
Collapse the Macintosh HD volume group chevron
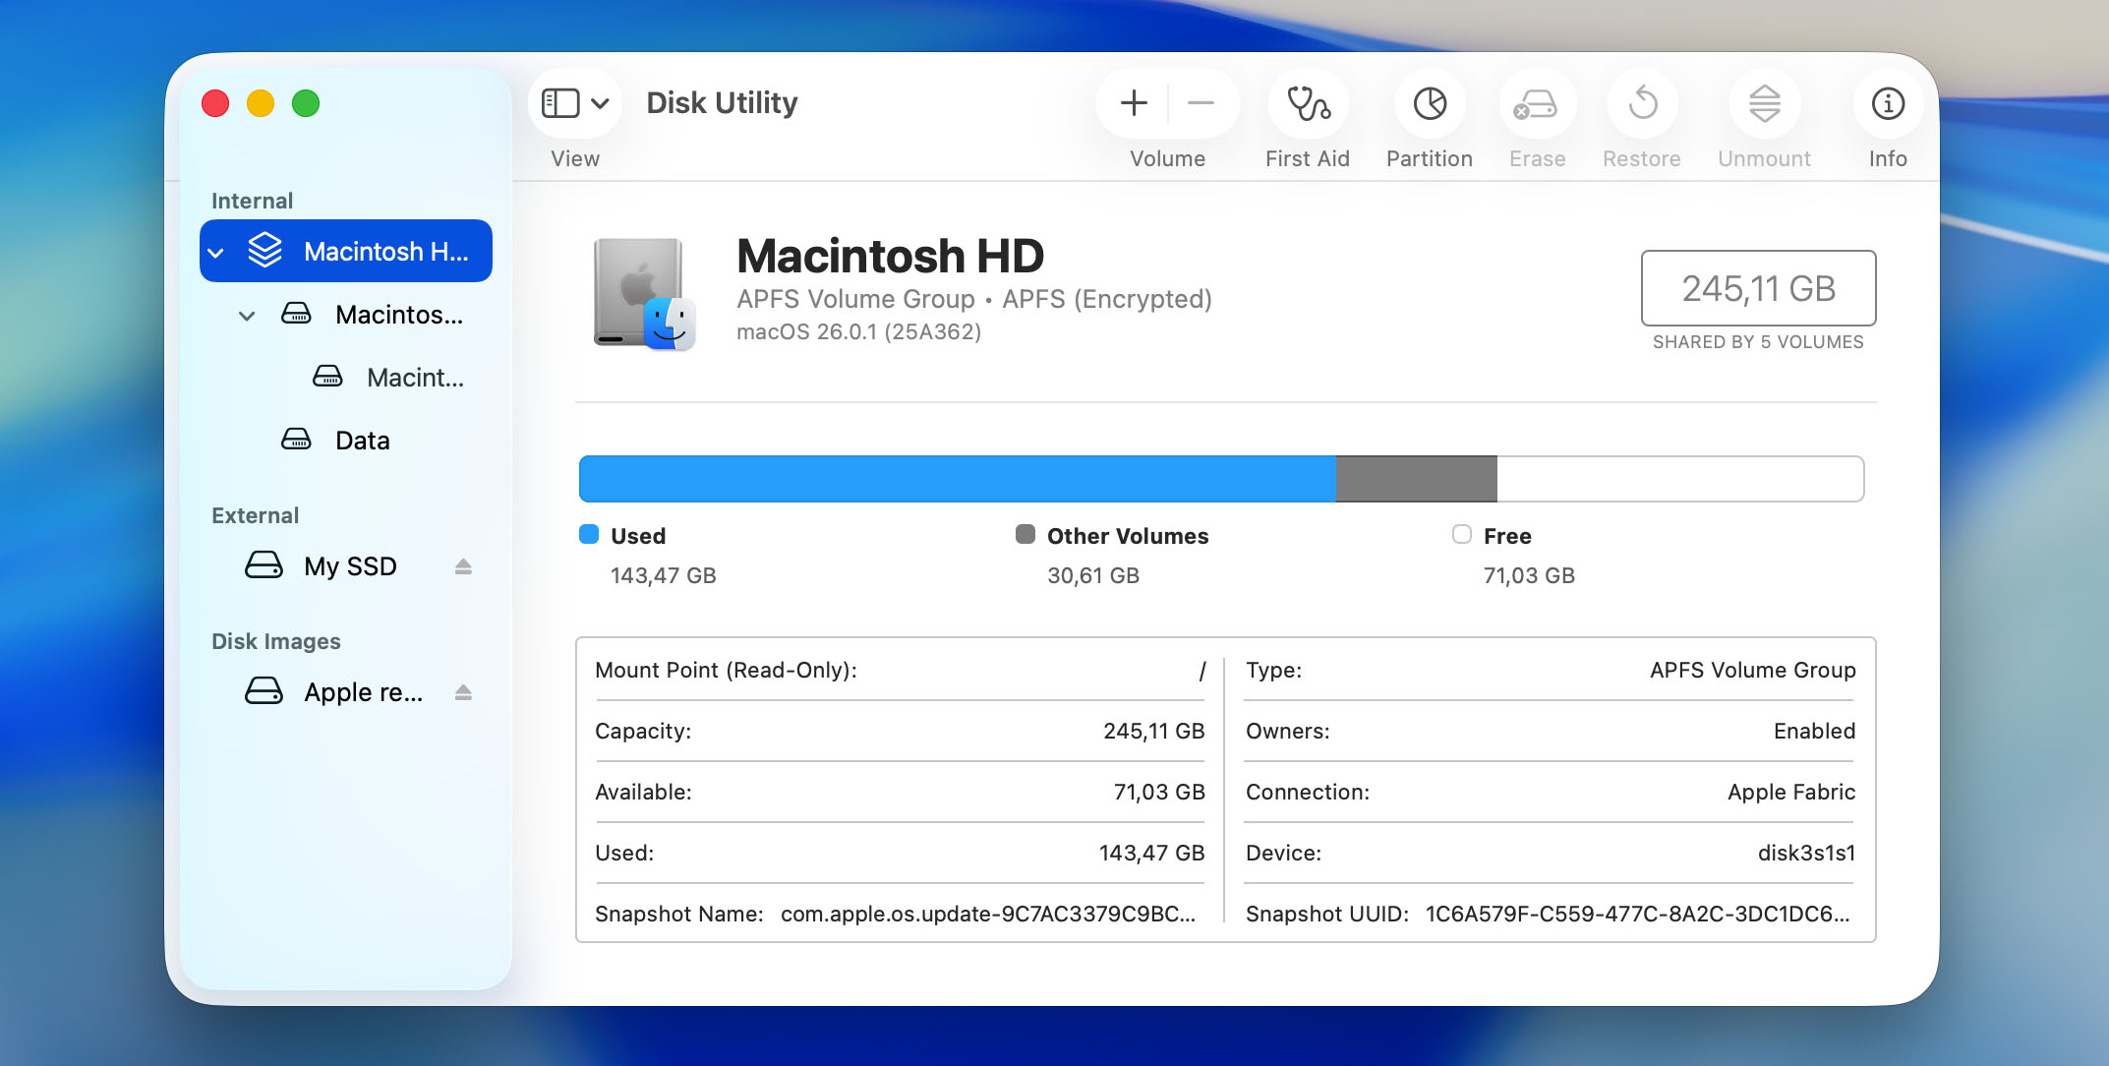click(x=216, y=253)
